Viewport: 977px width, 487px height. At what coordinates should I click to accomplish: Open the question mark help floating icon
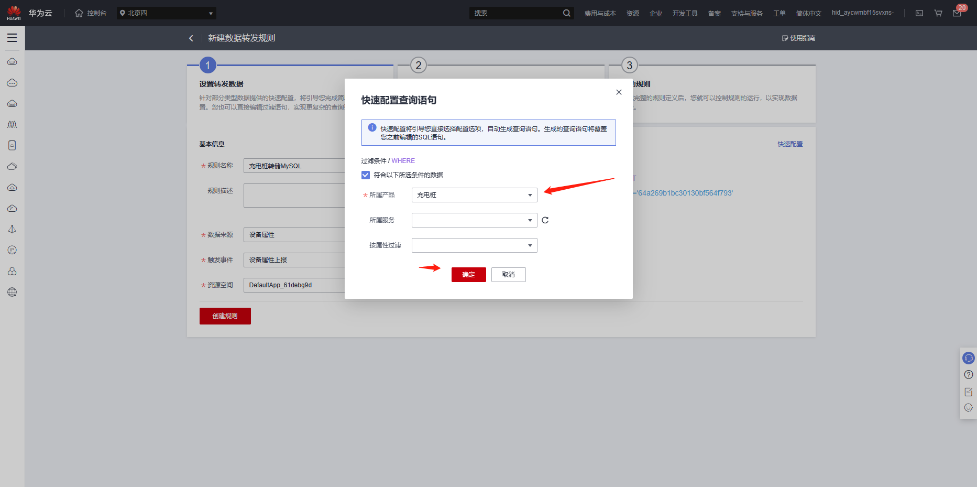pyautogui.click(x=969, y=374)
